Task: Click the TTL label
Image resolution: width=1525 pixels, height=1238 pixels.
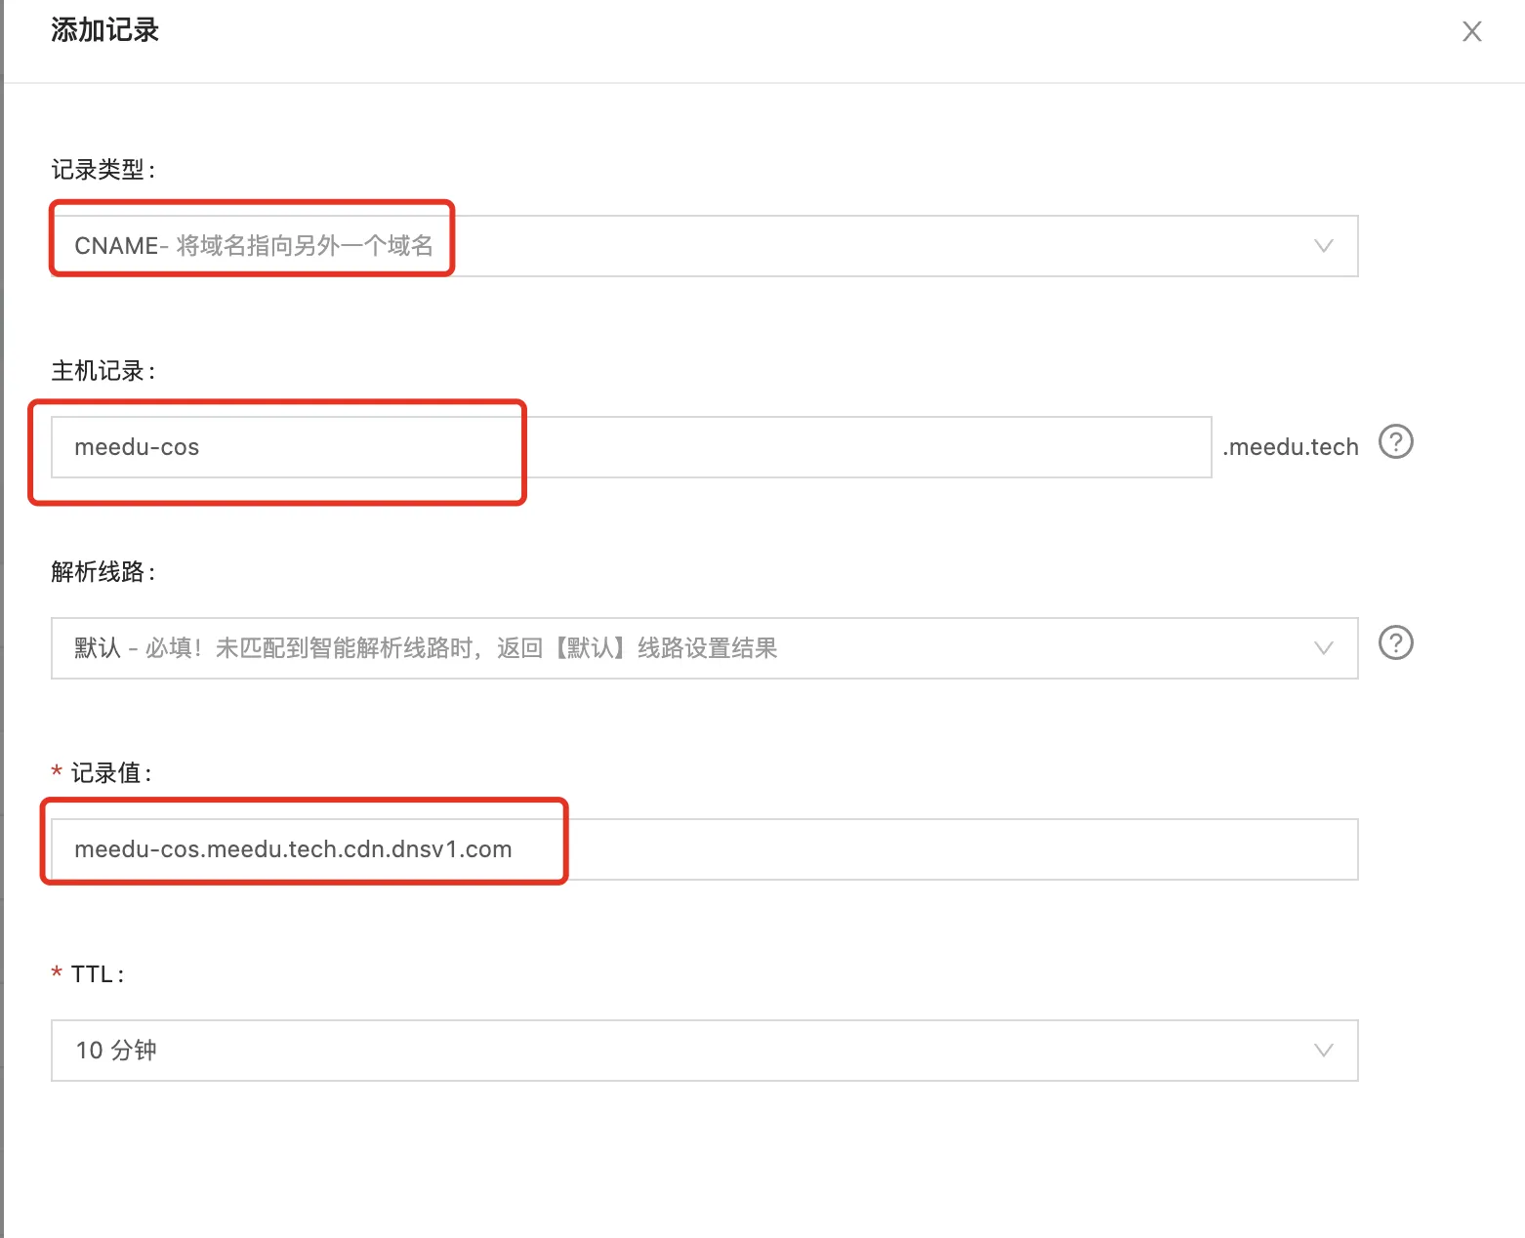Action: click(x=97, y=974)
